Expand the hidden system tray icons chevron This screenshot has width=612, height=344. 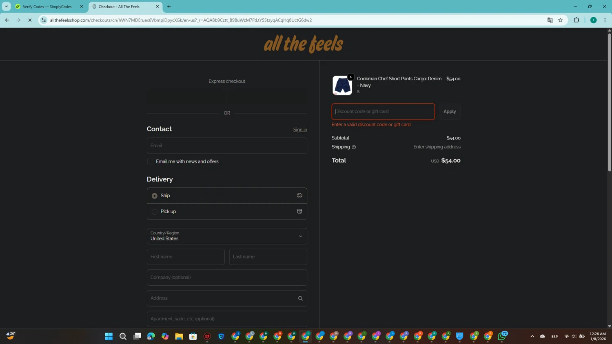pyautogui.click(x=532, y=336)
